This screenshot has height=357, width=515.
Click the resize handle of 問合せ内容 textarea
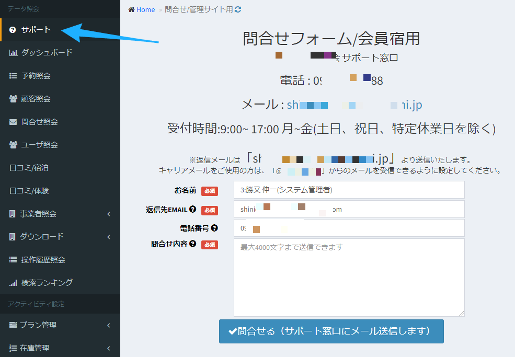[462, 314]
